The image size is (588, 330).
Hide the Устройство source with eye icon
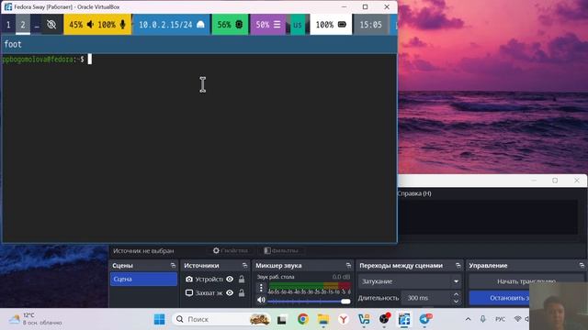tap(230, 279)
